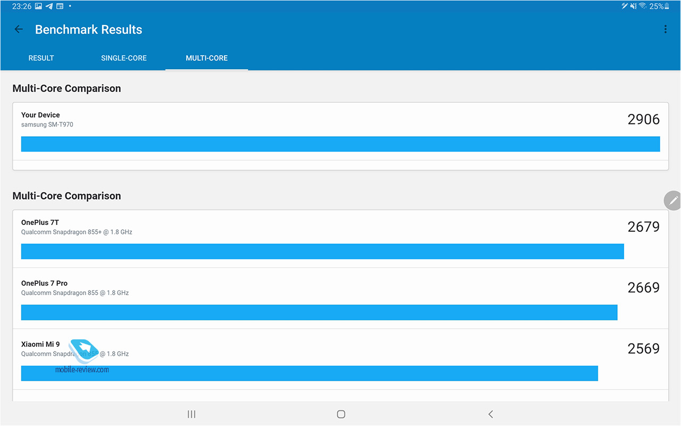Tap the muted sound status icon
The image size is (681, 426).
click(633, 6)
